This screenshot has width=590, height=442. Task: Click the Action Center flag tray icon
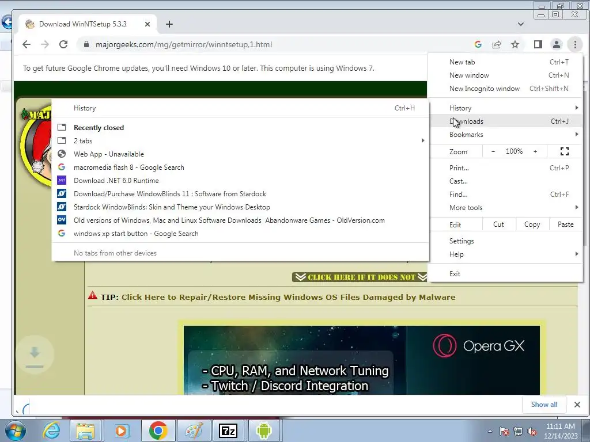(x=504, y=431)
